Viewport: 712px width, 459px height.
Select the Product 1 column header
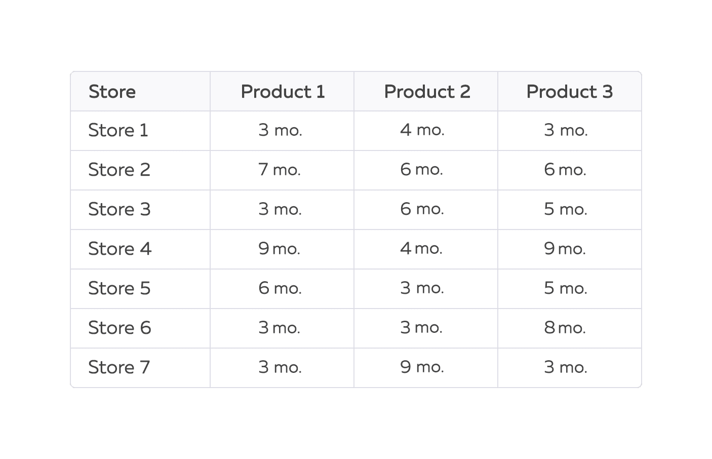[283, 92]
